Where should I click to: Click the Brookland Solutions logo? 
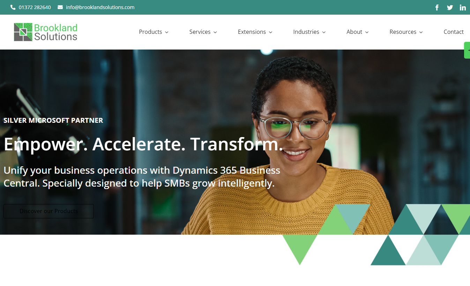pos(45,32)
